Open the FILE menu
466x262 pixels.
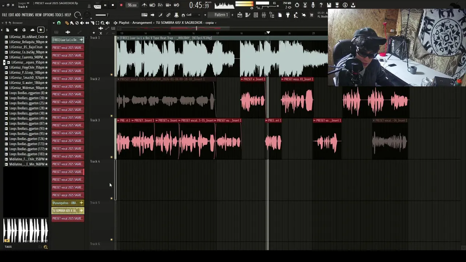[x=5, y=15]
